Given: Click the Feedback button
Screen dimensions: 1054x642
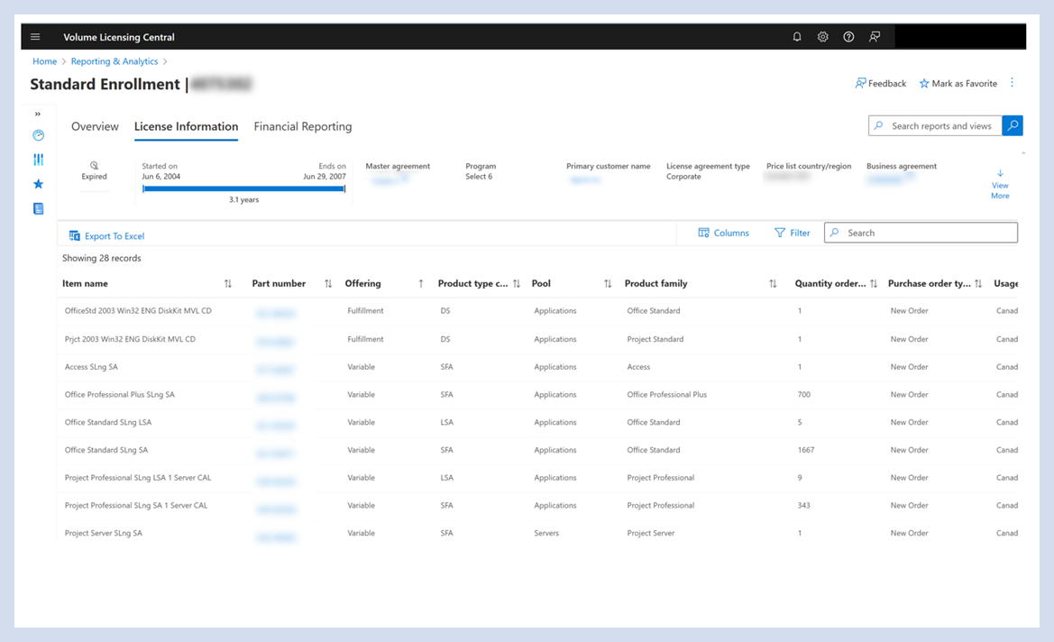Looking at the screenshot, I should pos(881,83).
